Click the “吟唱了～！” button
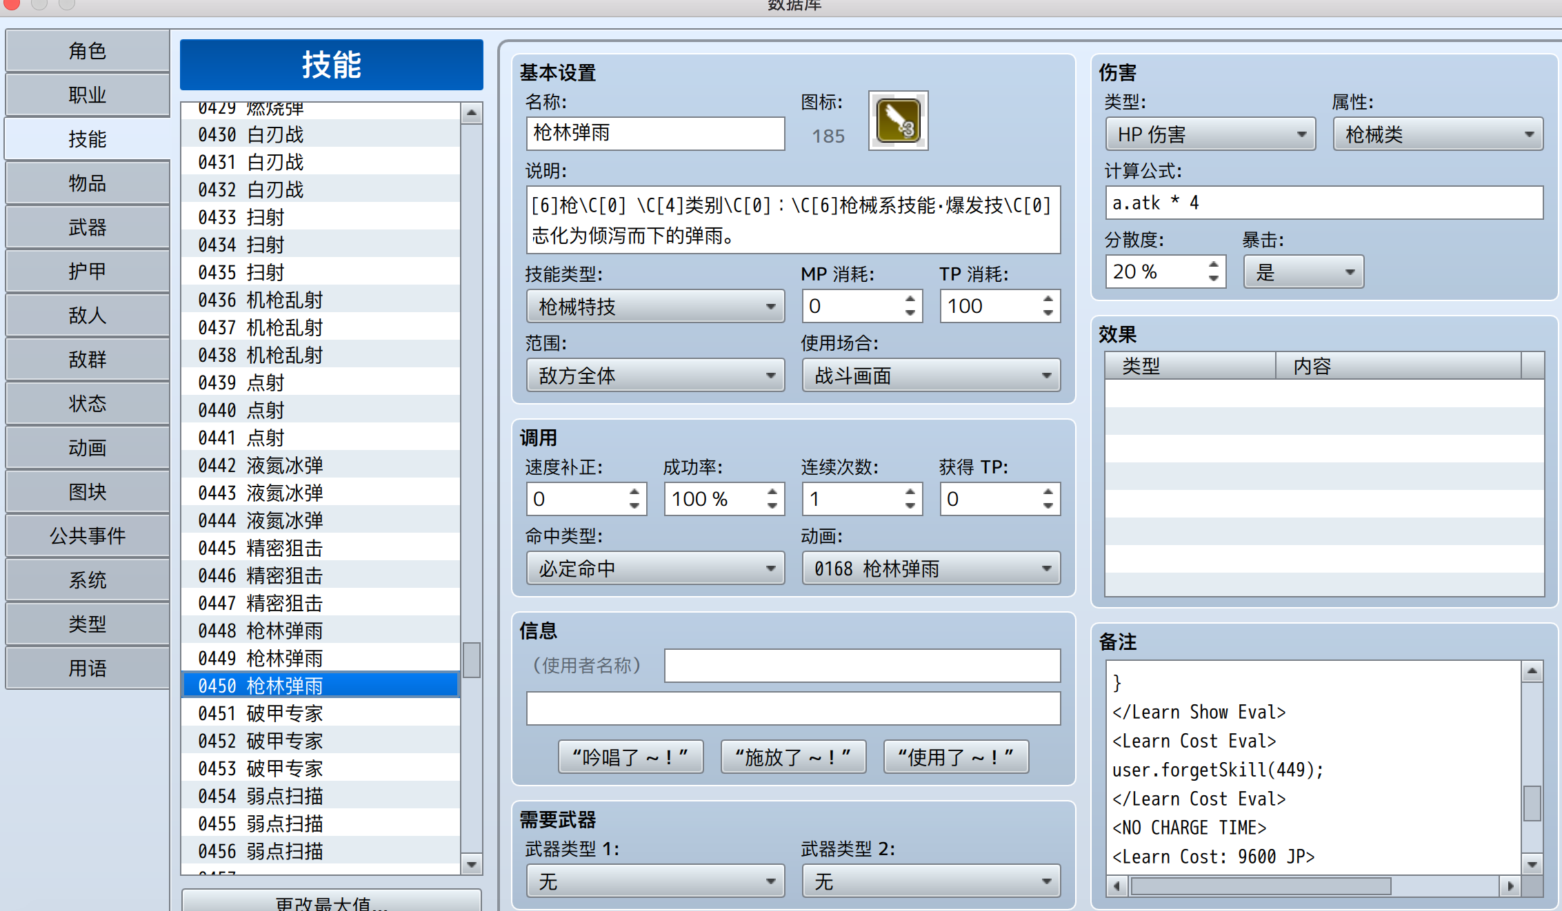1562x911 pixels. point(630,757)
